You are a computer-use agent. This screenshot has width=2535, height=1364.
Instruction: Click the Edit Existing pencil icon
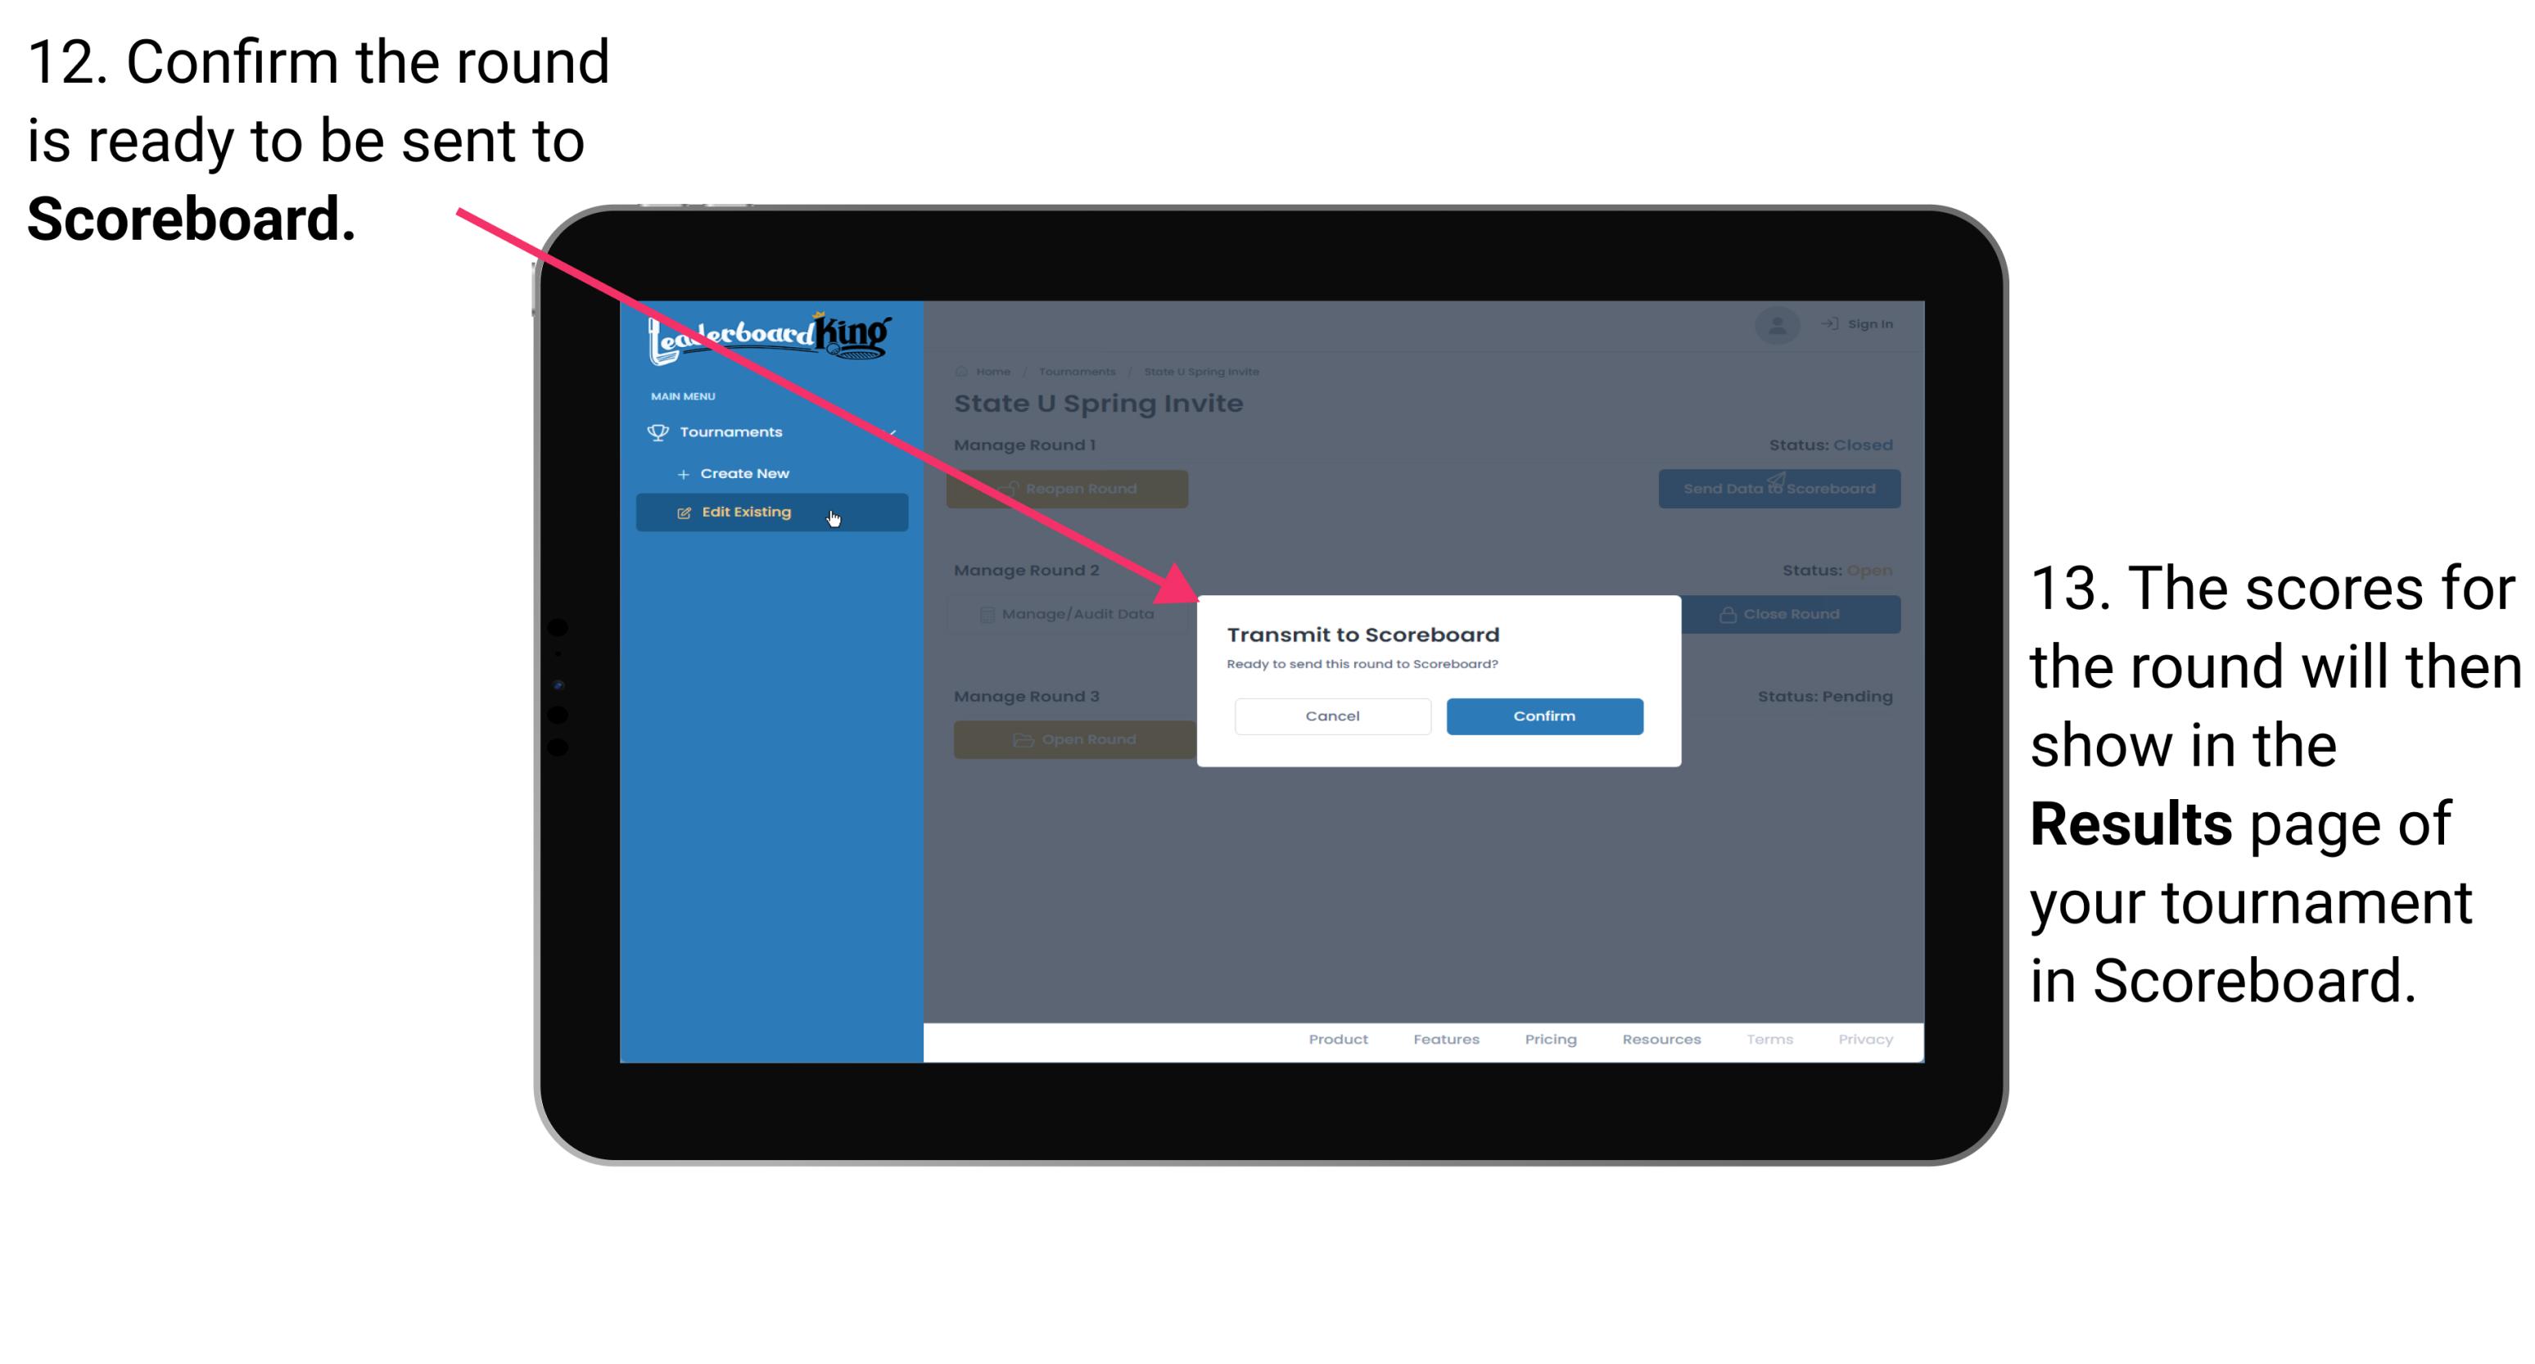coord(684,511)
